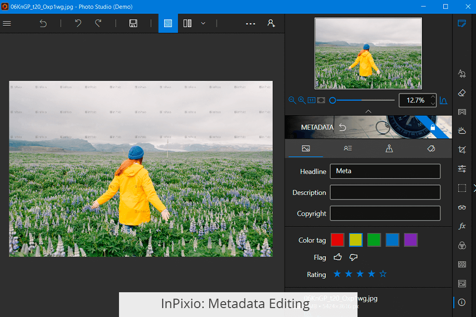
Task: Switch to the keywords tag metadata tab
Action: [x=431, y=148]
